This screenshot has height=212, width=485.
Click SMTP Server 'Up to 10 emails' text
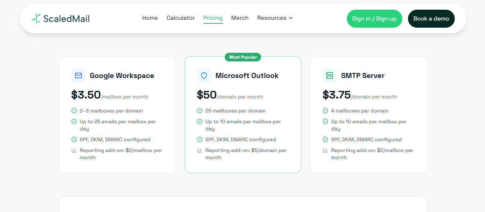tap(369, 125)
